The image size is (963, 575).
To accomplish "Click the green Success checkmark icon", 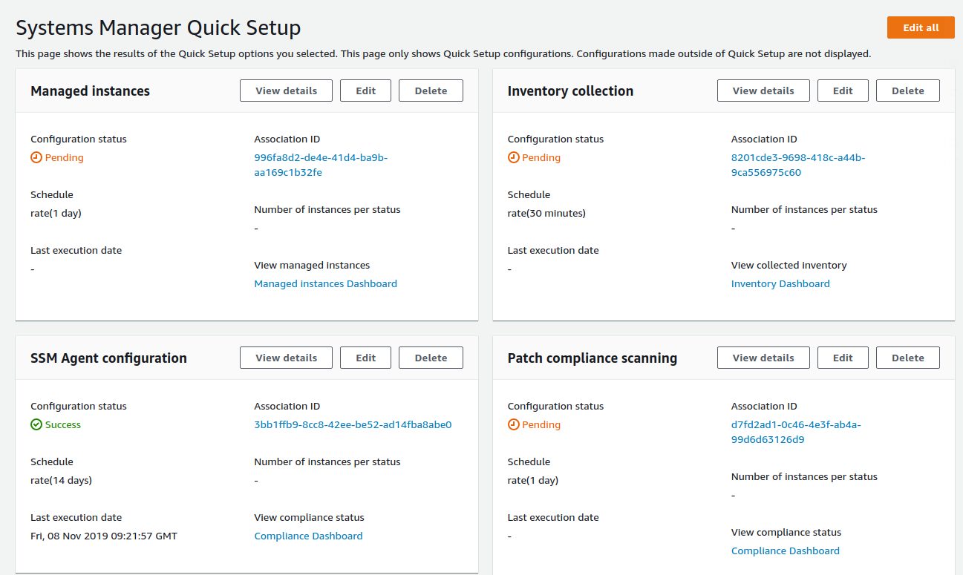I will 36,424.
